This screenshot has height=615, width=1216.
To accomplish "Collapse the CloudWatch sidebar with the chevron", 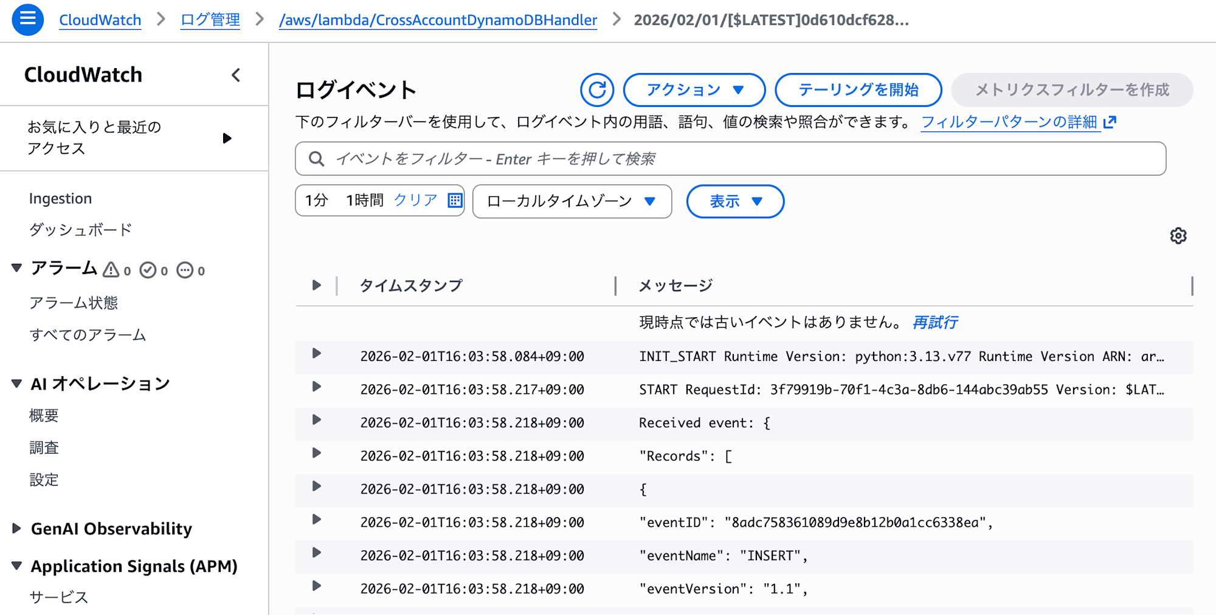I will [x=237, y=75].
